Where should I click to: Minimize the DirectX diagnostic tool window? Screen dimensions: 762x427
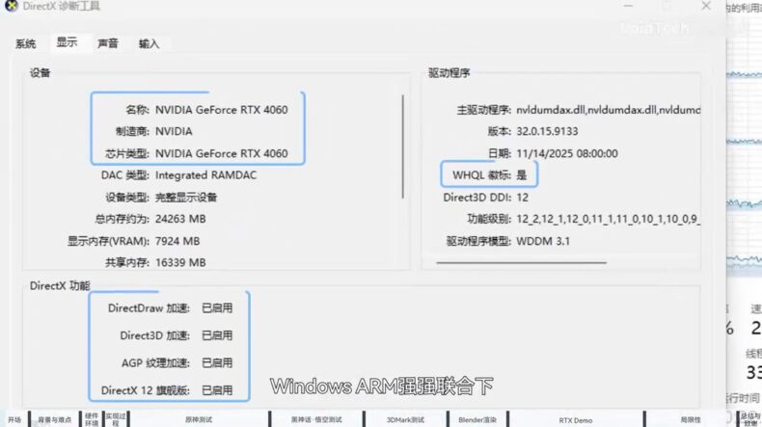click(x=628, y=6)
